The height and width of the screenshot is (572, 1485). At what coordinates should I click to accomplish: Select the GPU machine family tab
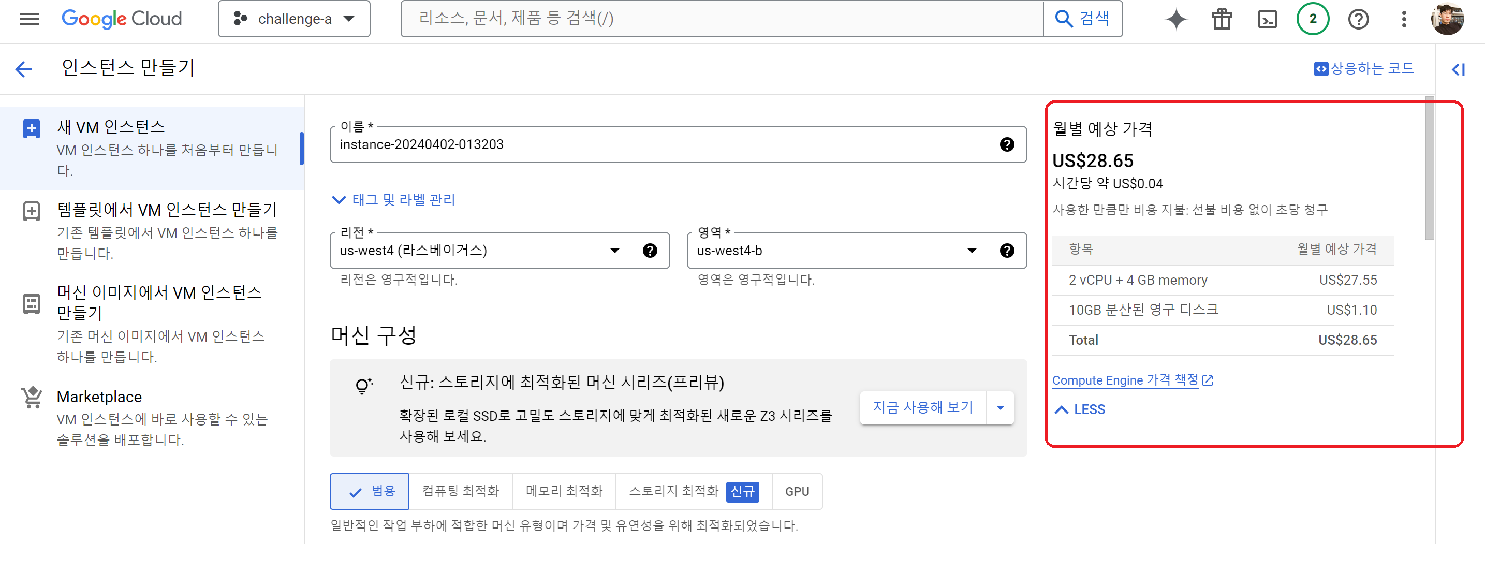[x=797, y=491]
